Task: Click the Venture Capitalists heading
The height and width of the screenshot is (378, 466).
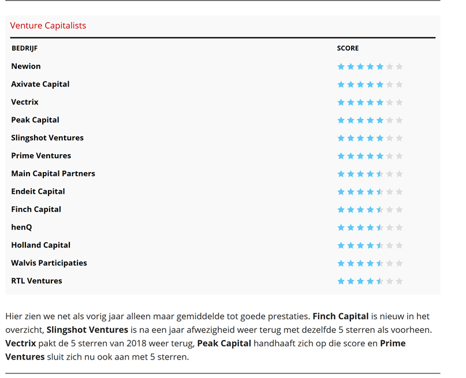Action: [48, 25]
